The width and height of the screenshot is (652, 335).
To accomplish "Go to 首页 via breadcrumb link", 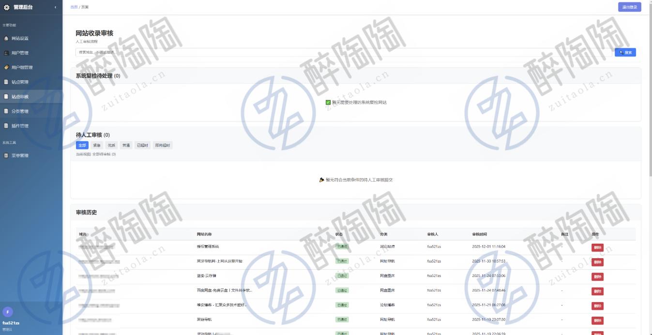I will click(x=74, y=7).
